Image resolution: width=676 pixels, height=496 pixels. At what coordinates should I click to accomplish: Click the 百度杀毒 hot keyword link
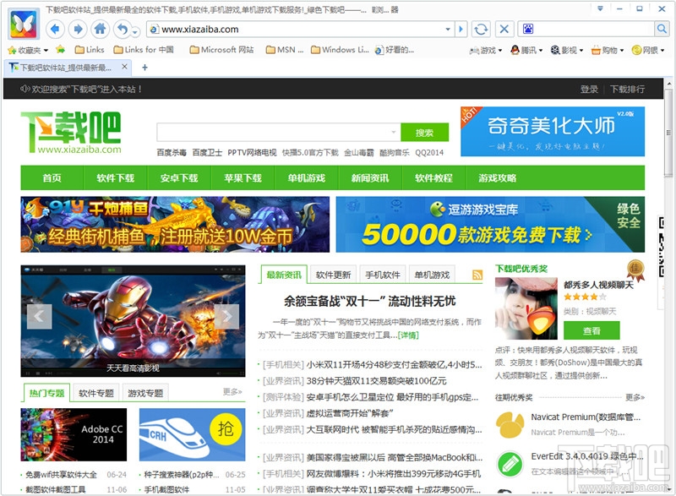pyautogui.click(x=172, y=153)
